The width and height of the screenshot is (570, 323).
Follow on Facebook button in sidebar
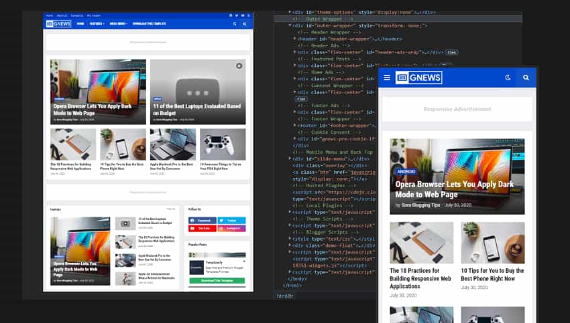202,221
